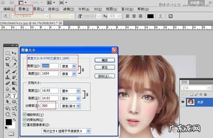Screen dimensions: 213x138
Task: Select the Path Selection tool
Action: (8, 101)
